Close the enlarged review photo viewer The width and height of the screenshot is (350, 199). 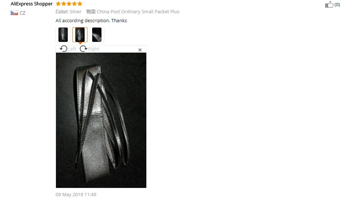[140, 50]
